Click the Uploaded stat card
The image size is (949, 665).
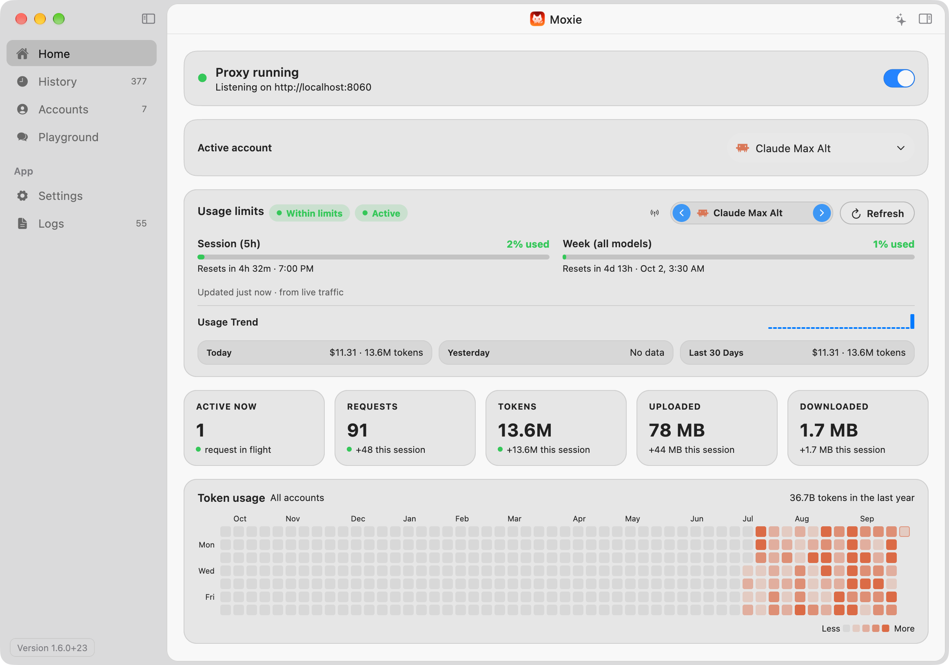707,428
